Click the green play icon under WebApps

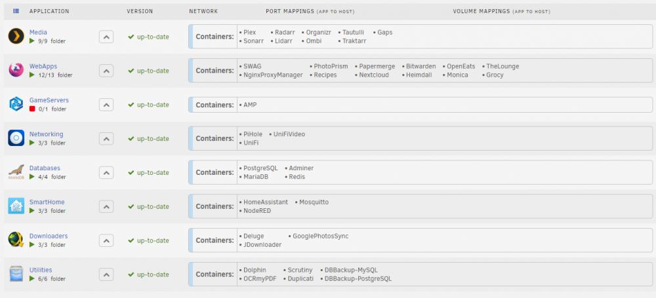(x=31, y=75)
